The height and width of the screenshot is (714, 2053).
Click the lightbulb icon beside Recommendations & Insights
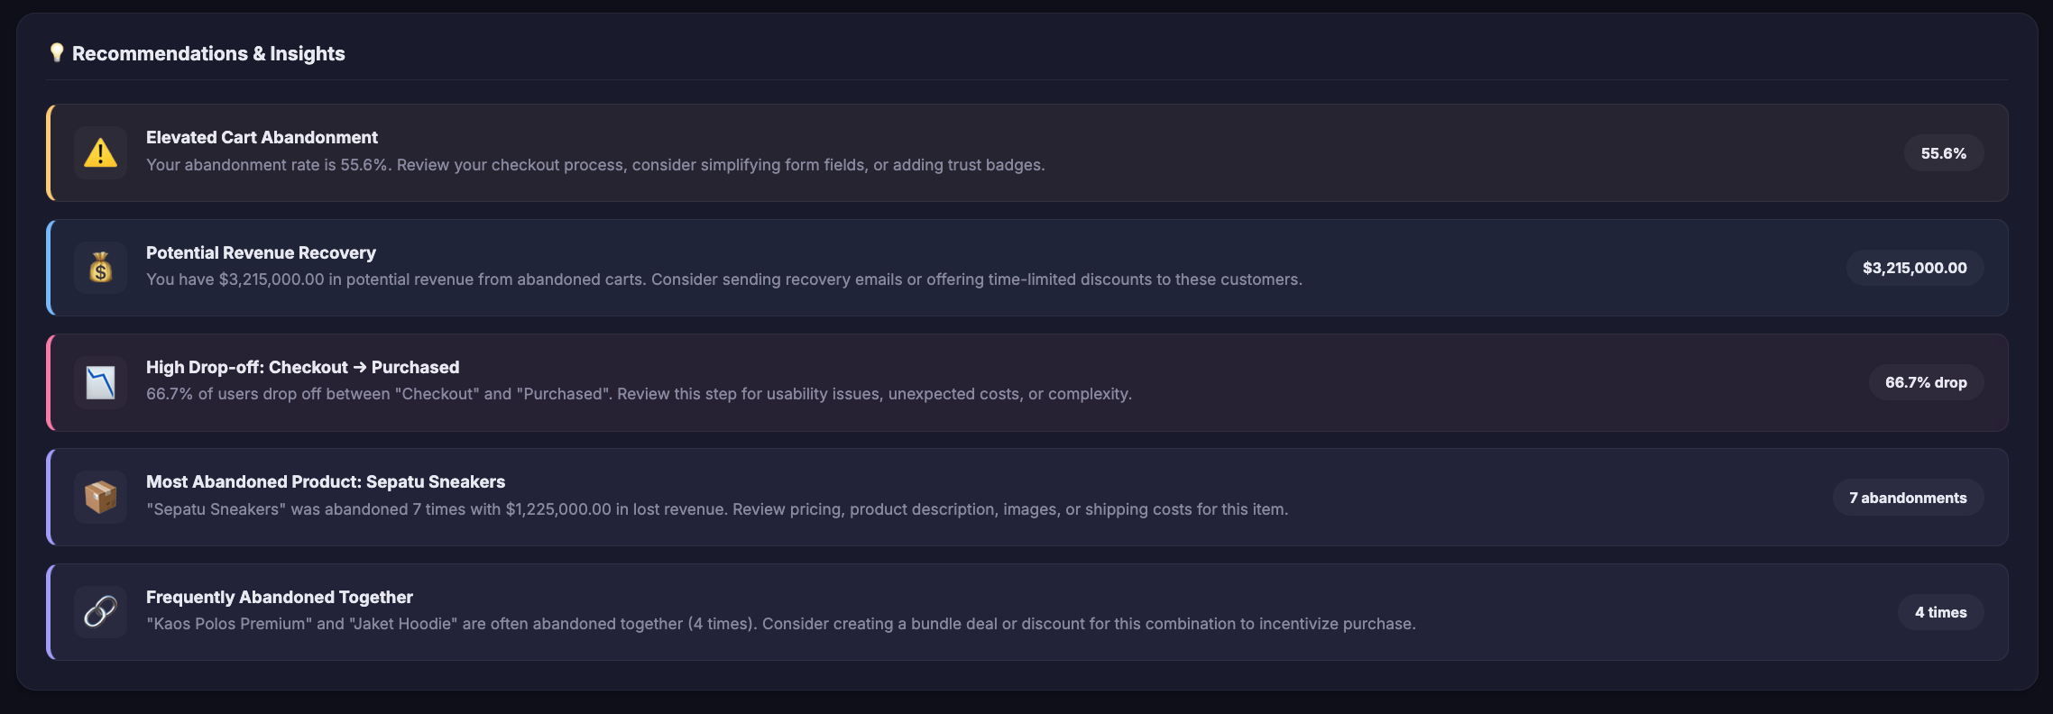pyautogui.click(x=56, y=53)
